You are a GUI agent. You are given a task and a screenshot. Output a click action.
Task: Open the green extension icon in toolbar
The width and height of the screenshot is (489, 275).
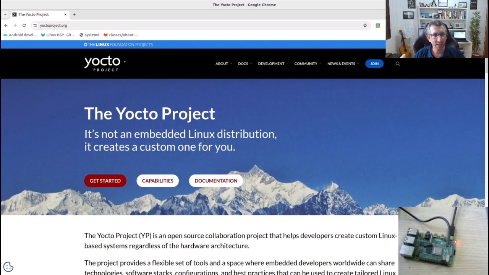[x=378, y=26]
